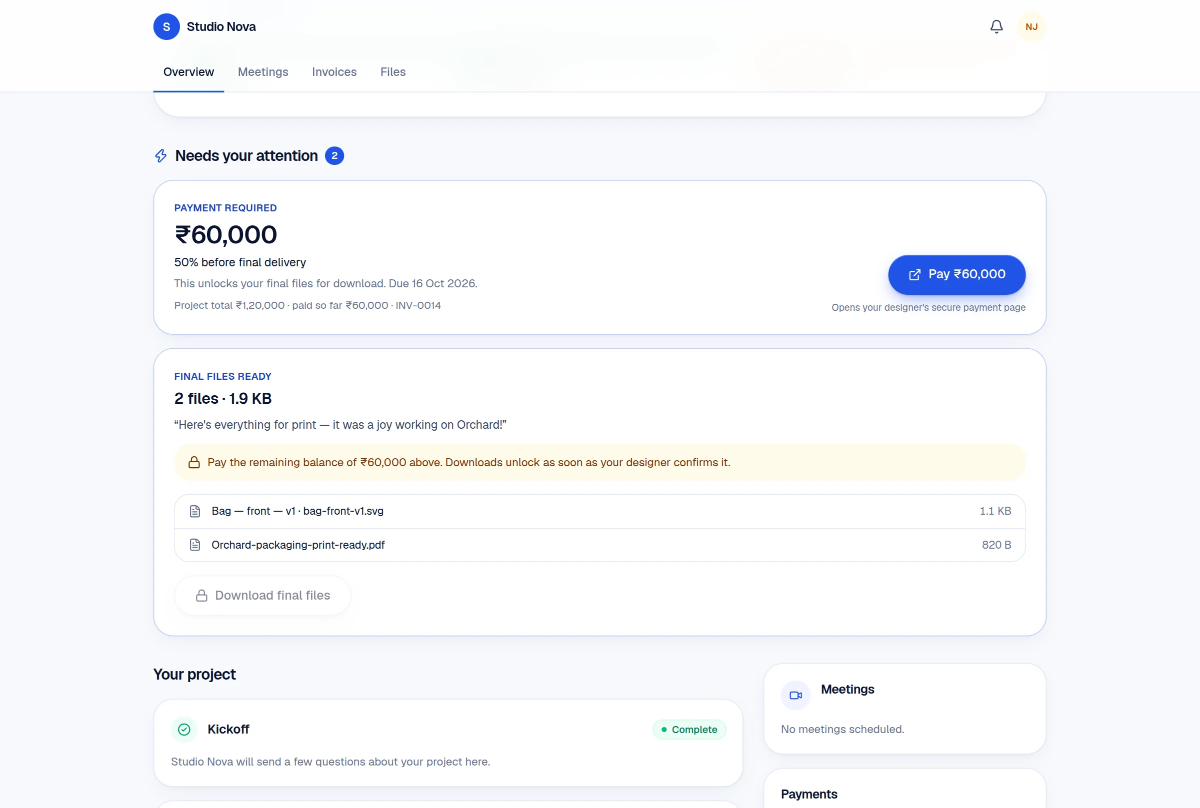Open the Meetings tab
Screen dimensions: 1200x808
tap(263, 72)
